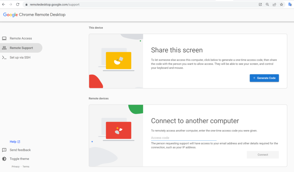Click the terminal icon beside Set up via SSH
Image resolution: width=294 pixels, height=172 pixels.
[x=4, y=58]
